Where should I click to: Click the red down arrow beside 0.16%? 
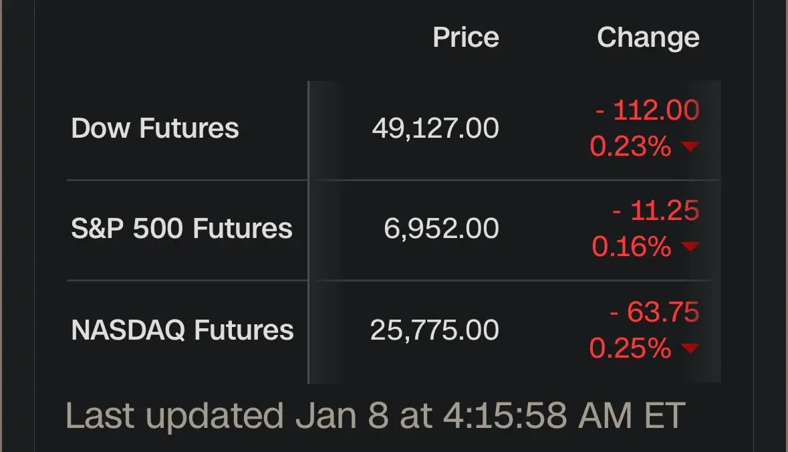(x=690, y=247)
